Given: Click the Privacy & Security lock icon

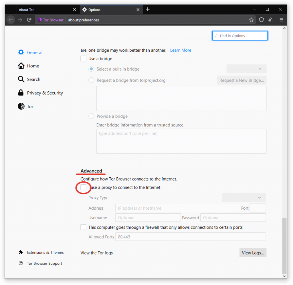Looking at the screenshot, I should pos(21,93).
